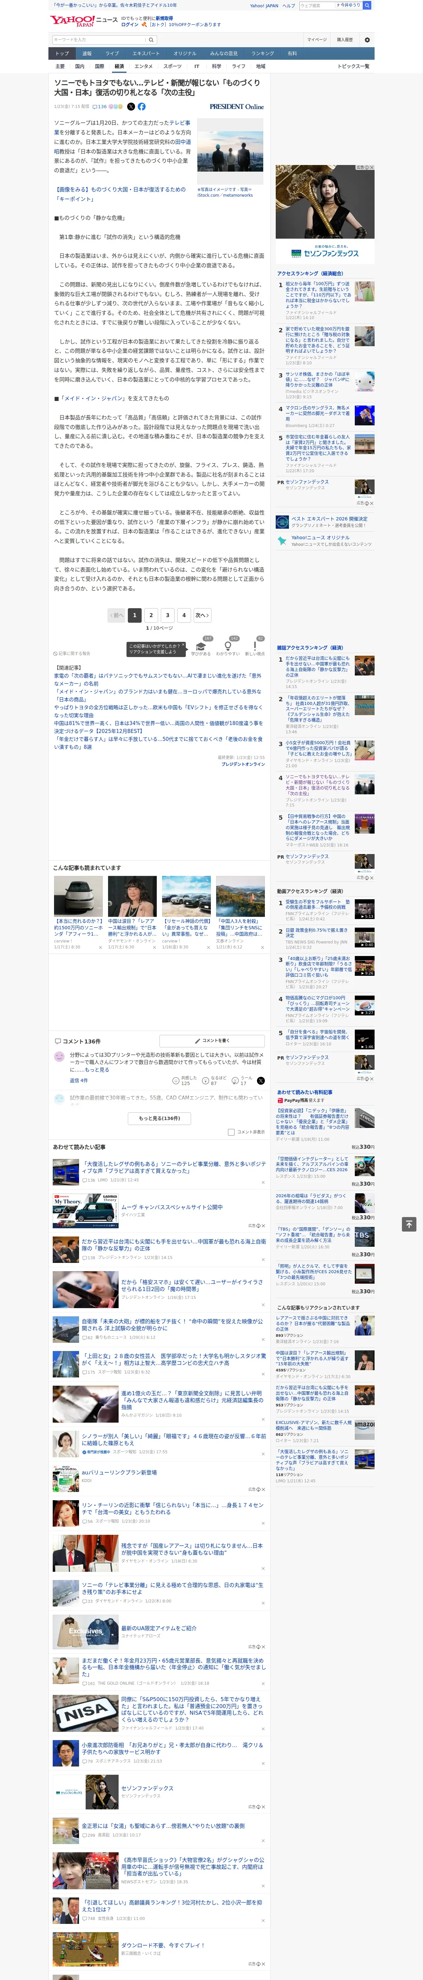The width and height of the screenshot is (423, 1980).
Task: Open 最新のUA限定アイテムをご紹介 ad
Action: point(158,1628)
